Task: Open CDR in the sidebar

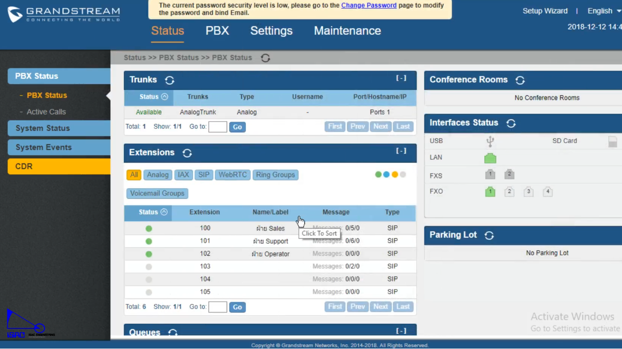Action: click(59, 167)
